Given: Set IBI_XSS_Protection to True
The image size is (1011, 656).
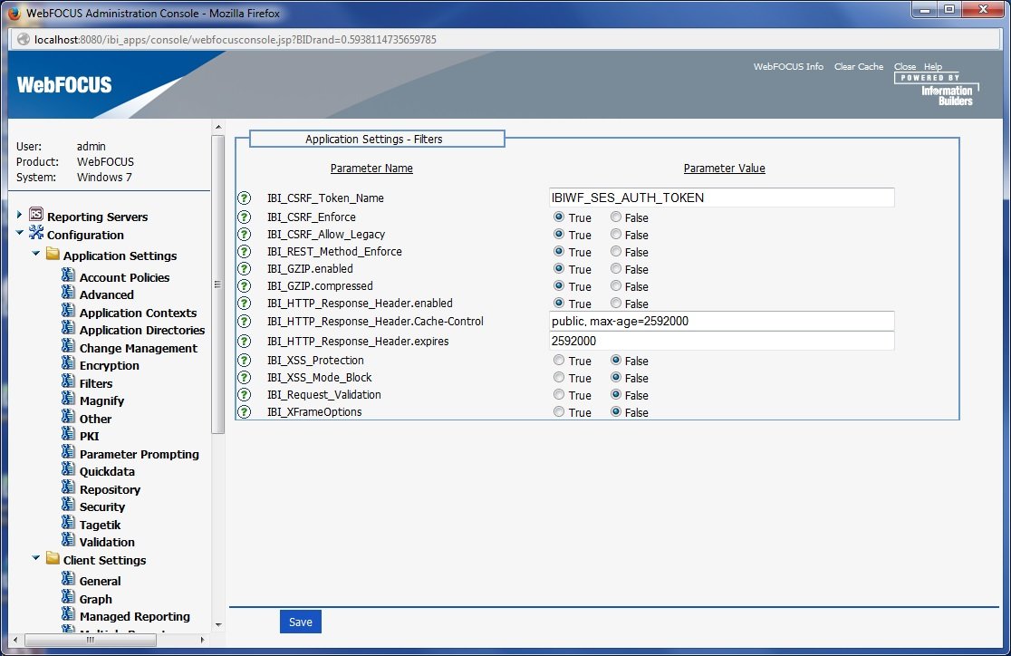Looking at the screenshot, I should (559, 361).
